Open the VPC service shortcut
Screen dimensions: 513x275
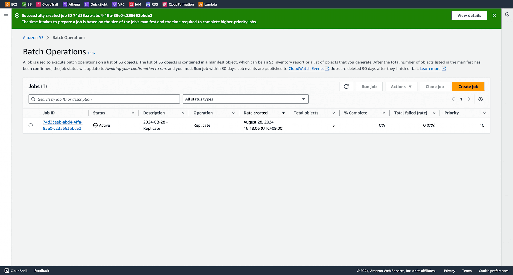(118, 4)
